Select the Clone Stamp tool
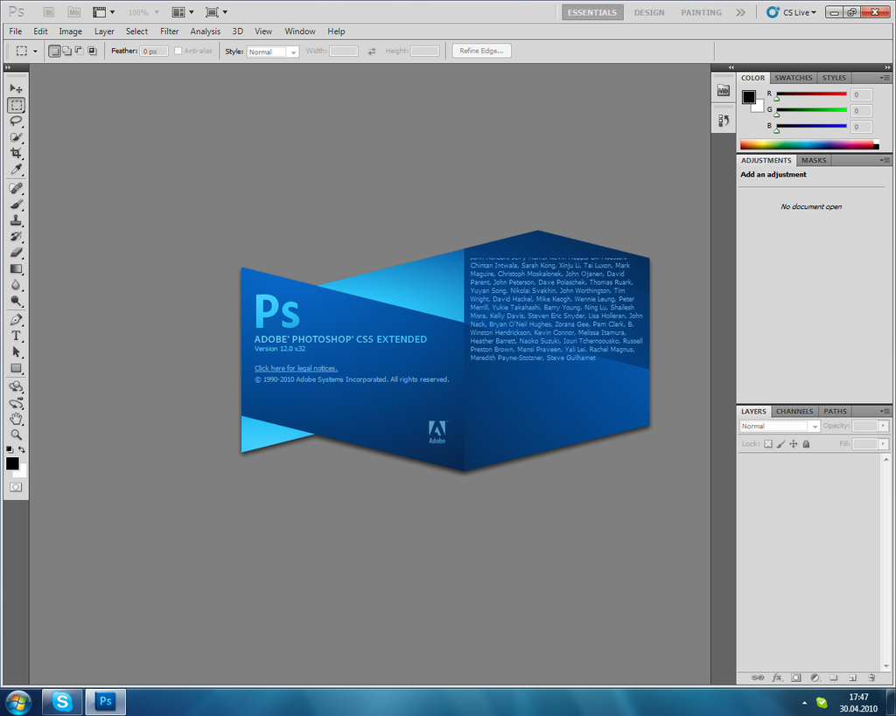 [x=16, y=219]
